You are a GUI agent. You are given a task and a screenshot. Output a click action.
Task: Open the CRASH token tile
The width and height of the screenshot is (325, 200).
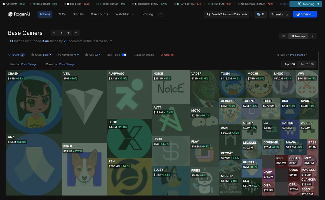pyautogui.click(x=34, y=102)
